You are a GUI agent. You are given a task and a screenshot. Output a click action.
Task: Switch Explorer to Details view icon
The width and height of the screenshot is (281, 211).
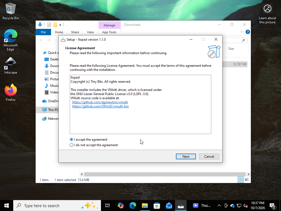point(241,180)
